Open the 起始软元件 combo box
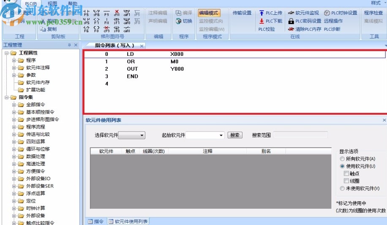The image size is (387, 225). 205,135
